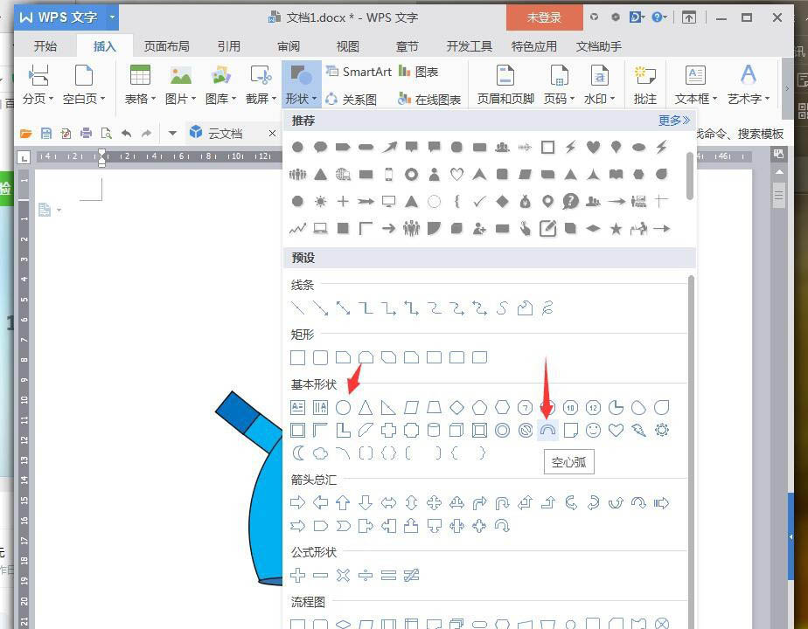
Task: Select the moon shape
Action: (298, 453)
